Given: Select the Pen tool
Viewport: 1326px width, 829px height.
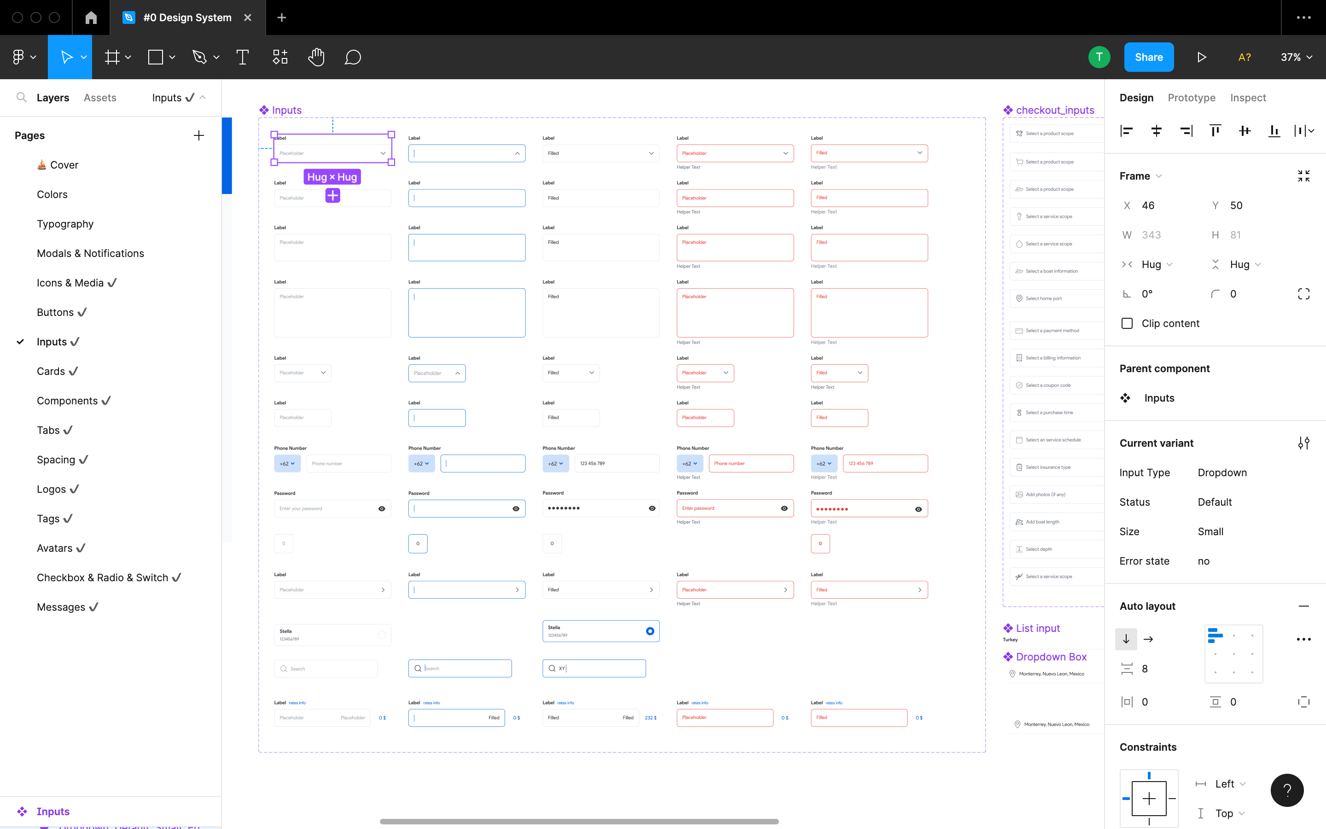Looking at the screenshot, I should point(199,57).
